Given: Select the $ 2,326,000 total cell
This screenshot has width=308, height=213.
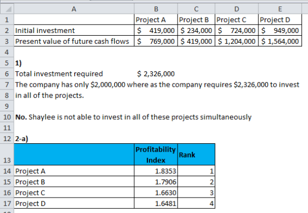Looking at the screenshot, I should 156,74.
